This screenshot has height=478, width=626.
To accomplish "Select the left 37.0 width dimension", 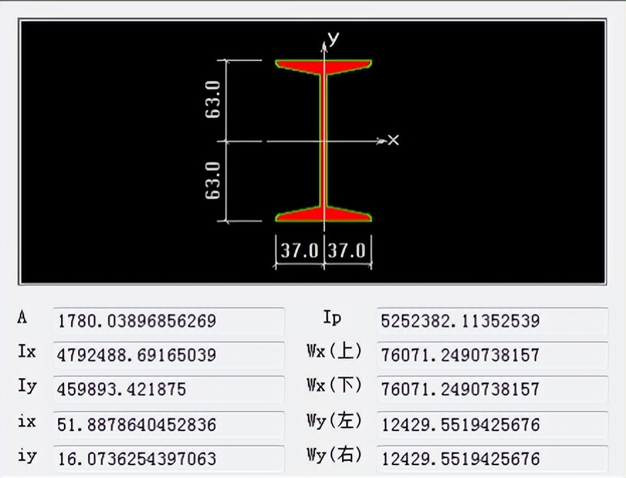I will coord(299,251).
